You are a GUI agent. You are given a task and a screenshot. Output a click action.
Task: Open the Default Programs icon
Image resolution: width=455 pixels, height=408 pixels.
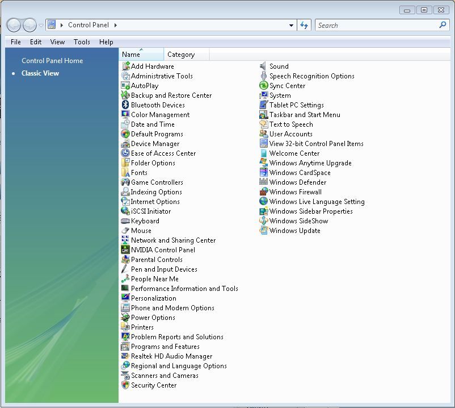[x=125, y=134]
